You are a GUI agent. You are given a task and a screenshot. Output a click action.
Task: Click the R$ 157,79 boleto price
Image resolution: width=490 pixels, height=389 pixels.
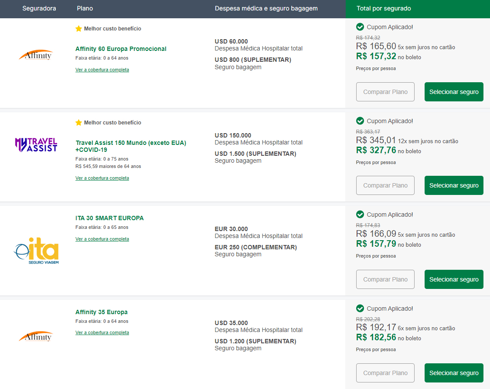click(x=376, y=244)
